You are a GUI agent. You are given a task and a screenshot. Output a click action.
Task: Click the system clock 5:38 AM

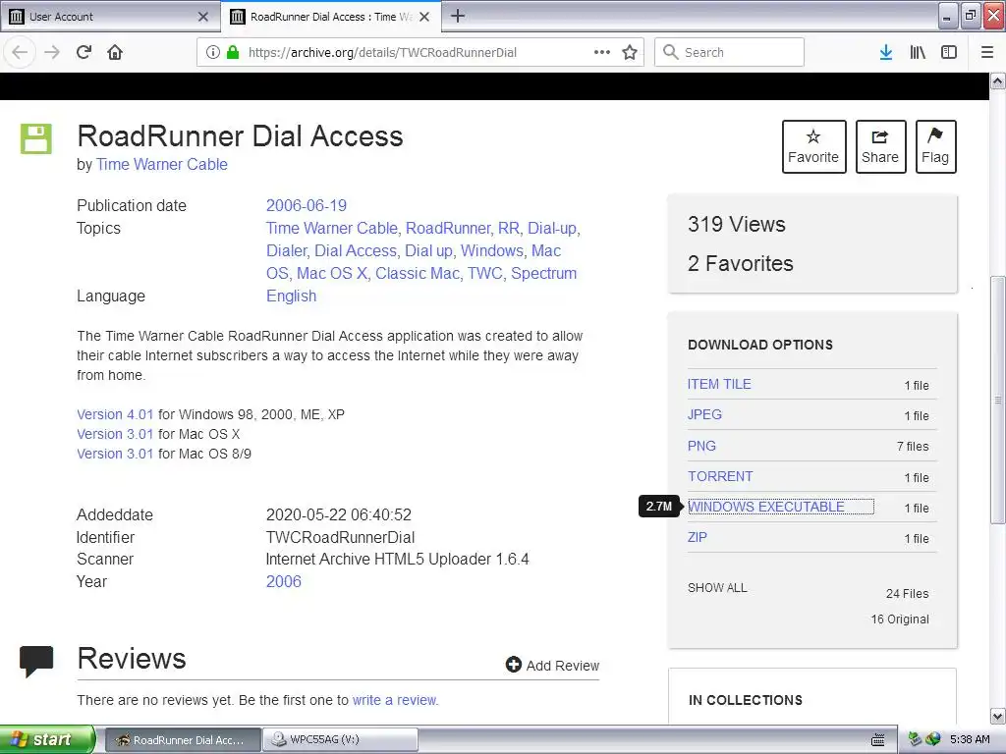pos(970,740)
